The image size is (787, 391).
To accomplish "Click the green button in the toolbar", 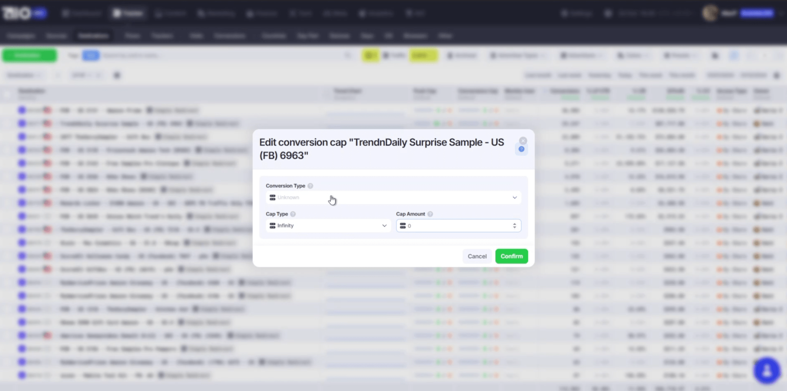I will pos(30,55).
